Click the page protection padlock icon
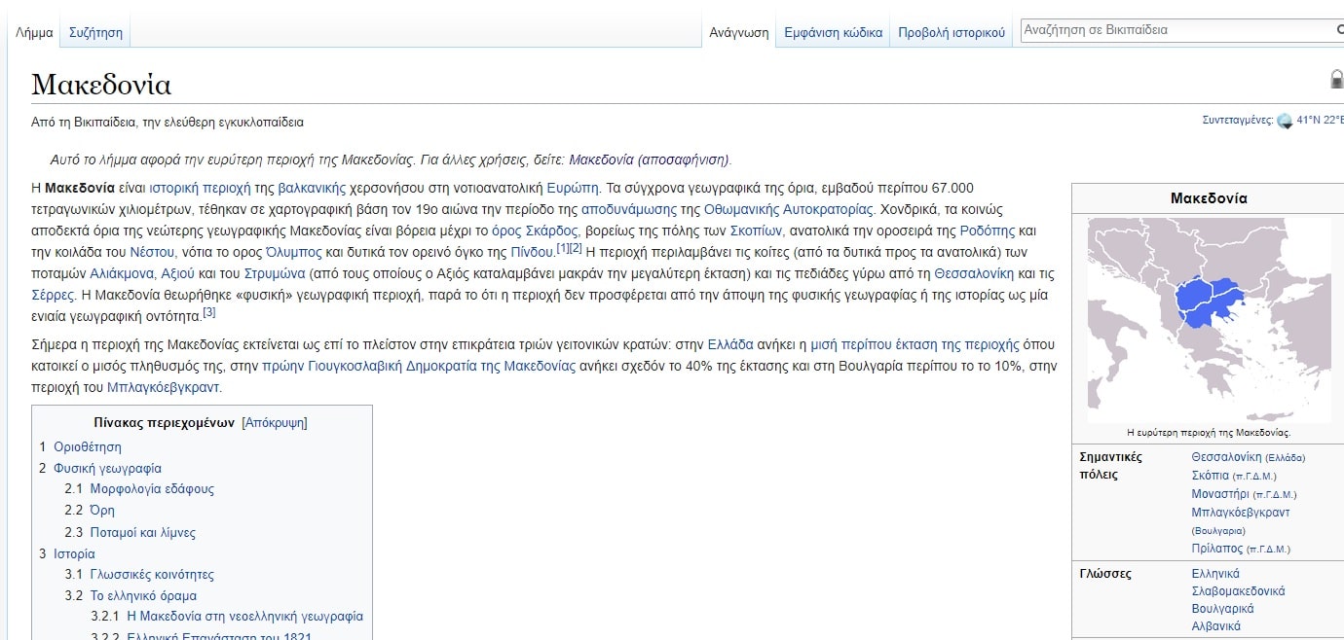This screenshot has height=640, width=1344. click(1336, 80)
